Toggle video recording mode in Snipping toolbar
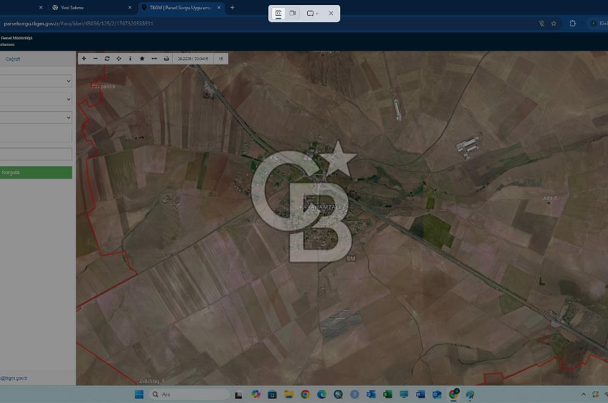 click(x=292, y=13)
